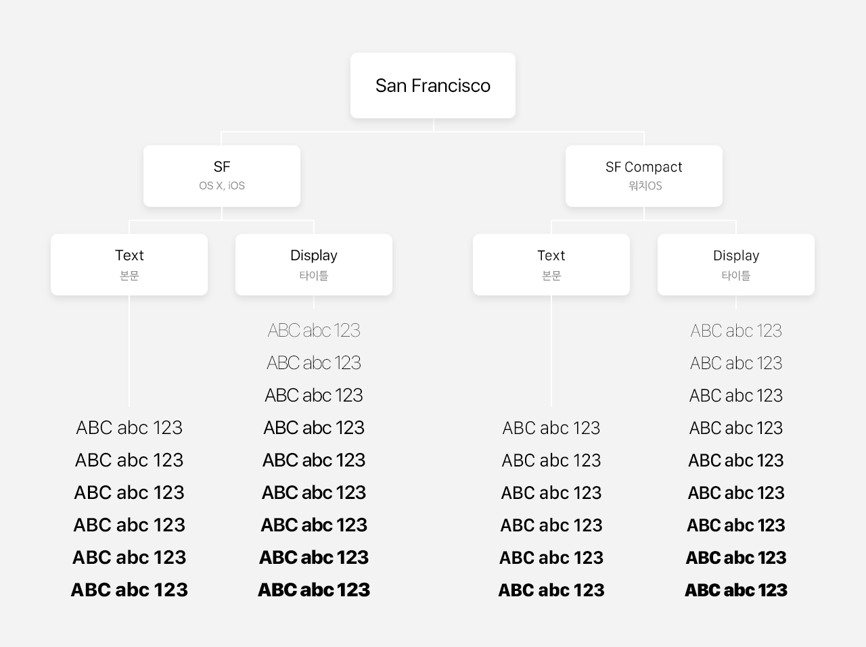Click the 워치OS subtitle under SF Compact
The height and width of the screenshot is (647, 866).
pos(645,186)
